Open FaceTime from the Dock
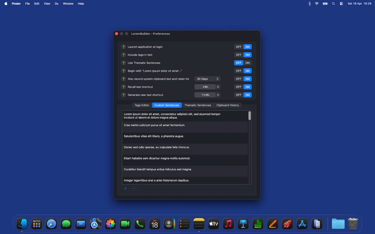 pos(125,224)
